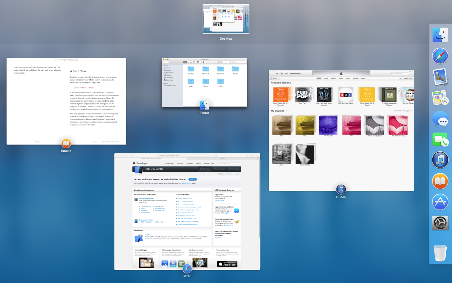The width and height of the screenshot is (452, 283).
Task: Open the Pictures folder in Finder window
Action: [x=206, y=83]
